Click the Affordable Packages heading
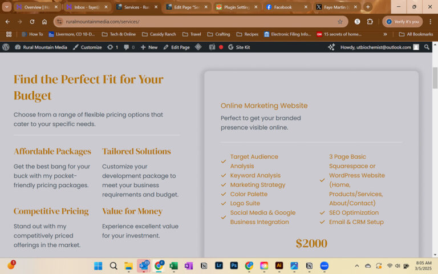Image resolution: width=438 pixels, height=274 pixels. pyautogui.click(x=52, y=151)
